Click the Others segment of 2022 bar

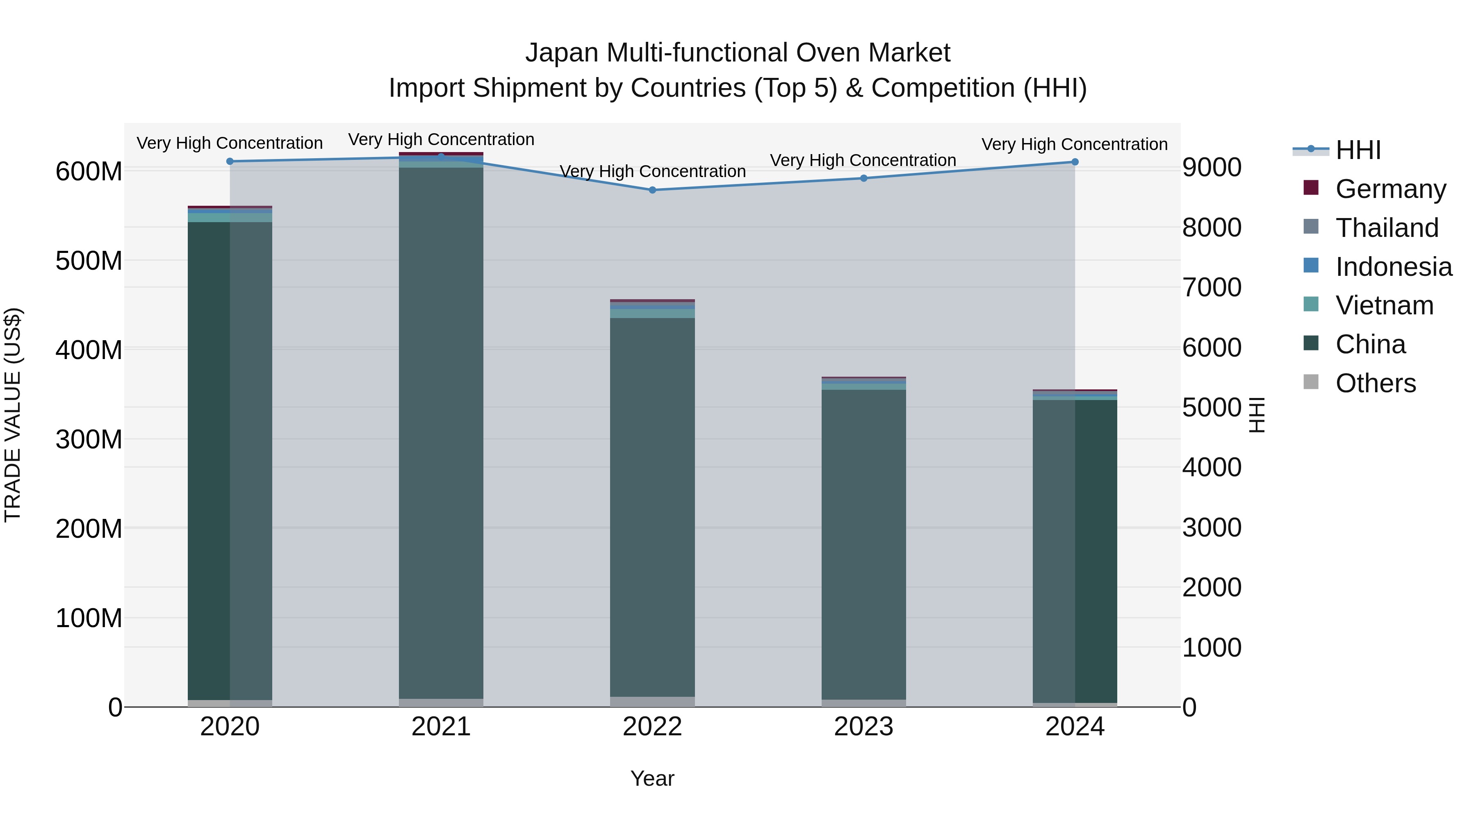pyautogui.click(x=653, y=702)
